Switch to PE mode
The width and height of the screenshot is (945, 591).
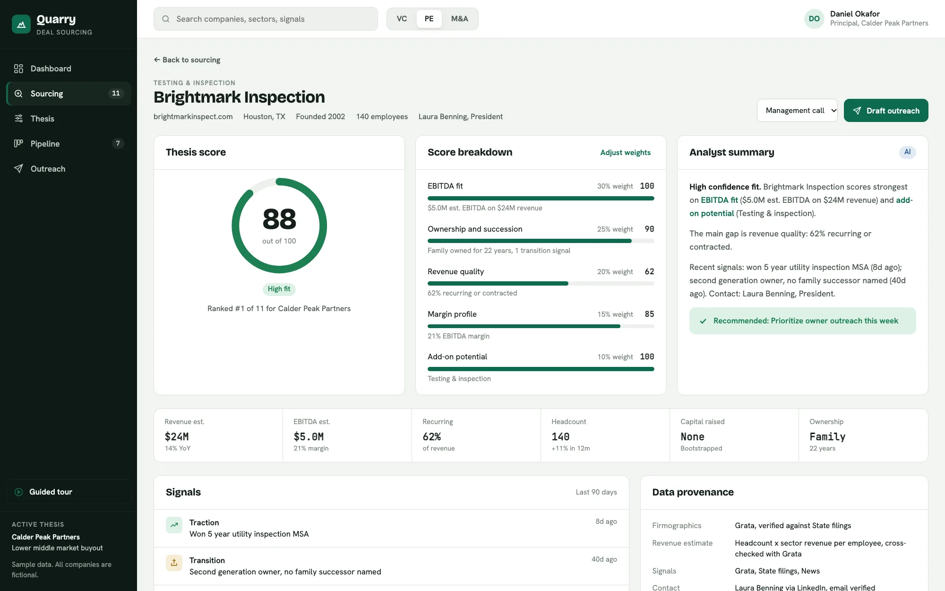429,19
